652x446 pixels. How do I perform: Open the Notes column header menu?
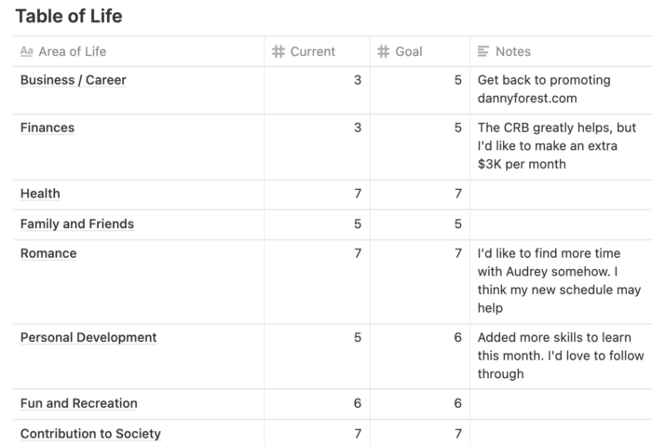(x=561, y=51)
